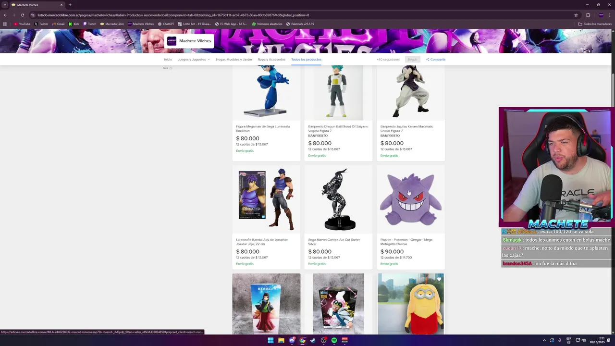615x346 pixels.
Task: Open the Números aleatorios bookmark
Action: [267, 24]
